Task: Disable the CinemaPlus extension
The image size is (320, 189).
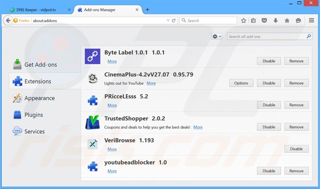Action: pyautogui.click(x=269, y=83)
